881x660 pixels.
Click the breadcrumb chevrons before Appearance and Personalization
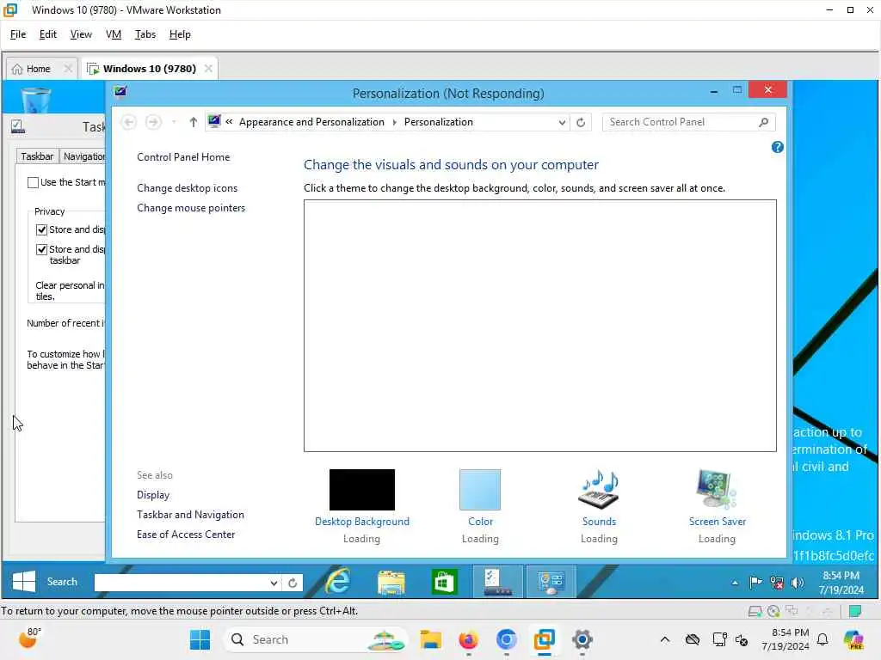coord(229,122)
